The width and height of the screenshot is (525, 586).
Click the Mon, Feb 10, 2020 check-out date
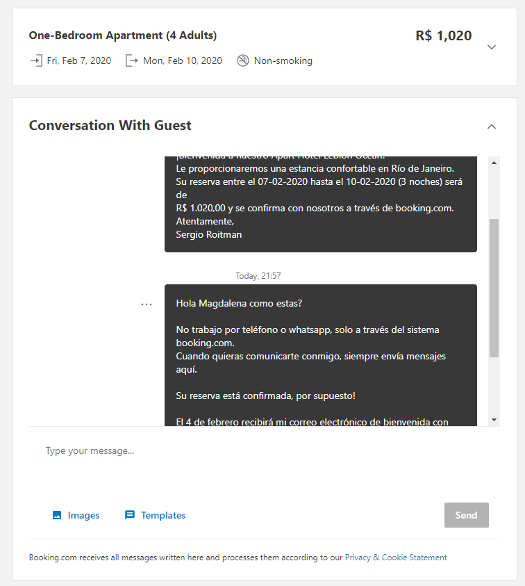[x=183, y=60]
